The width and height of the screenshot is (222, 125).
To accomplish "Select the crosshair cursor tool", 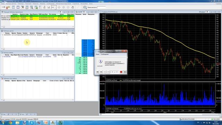I will click(59, 7).
